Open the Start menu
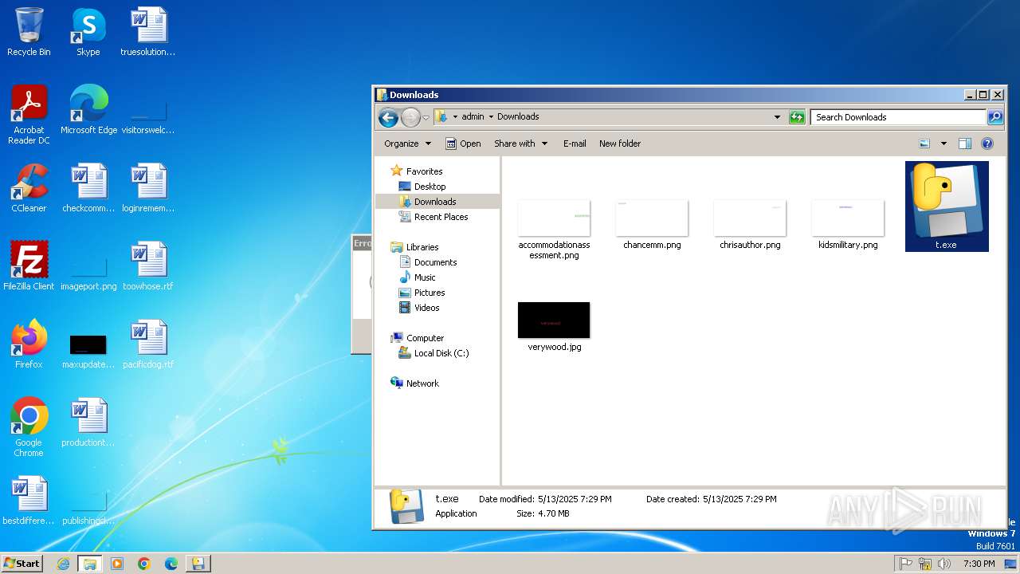Viewport: 1020px width, 574px height. 22,563
